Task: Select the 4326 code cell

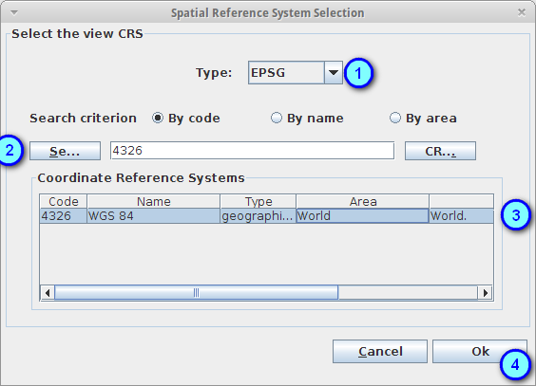Action: pyautogui.click(x=64, y=216)
